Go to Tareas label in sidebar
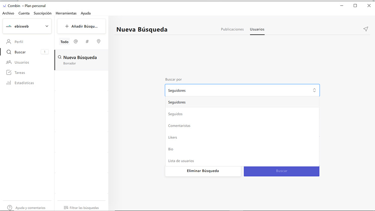The height and width of the screenshot is (211, 375). (19, 73)
